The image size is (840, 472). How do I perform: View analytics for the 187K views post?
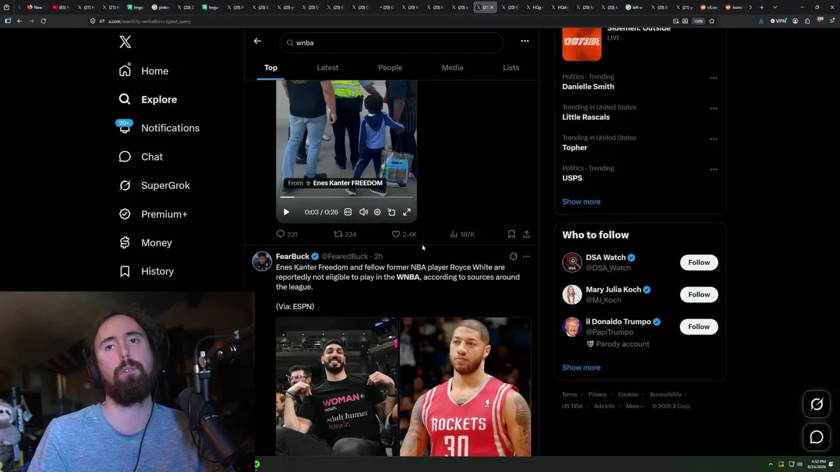[463, 234]
